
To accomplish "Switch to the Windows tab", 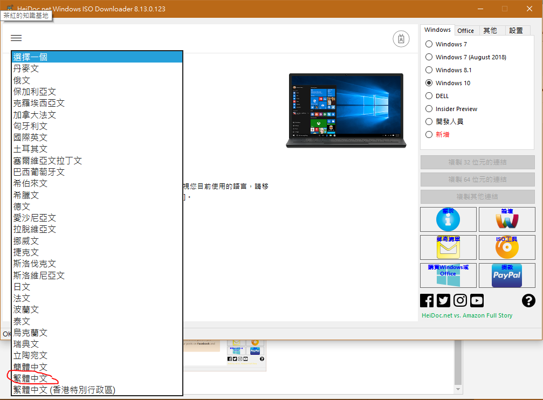I will (x=437, y=30).
